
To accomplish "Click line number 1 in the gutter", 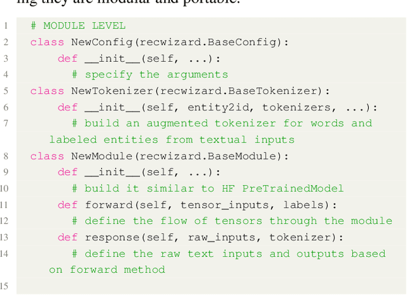I will click(5, 25).
